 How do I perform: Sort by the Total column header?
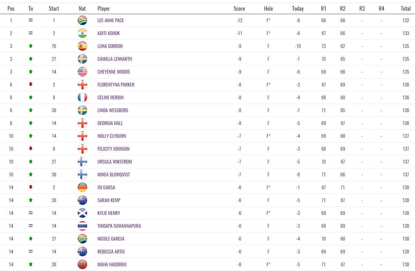click(x=406, y=8)
